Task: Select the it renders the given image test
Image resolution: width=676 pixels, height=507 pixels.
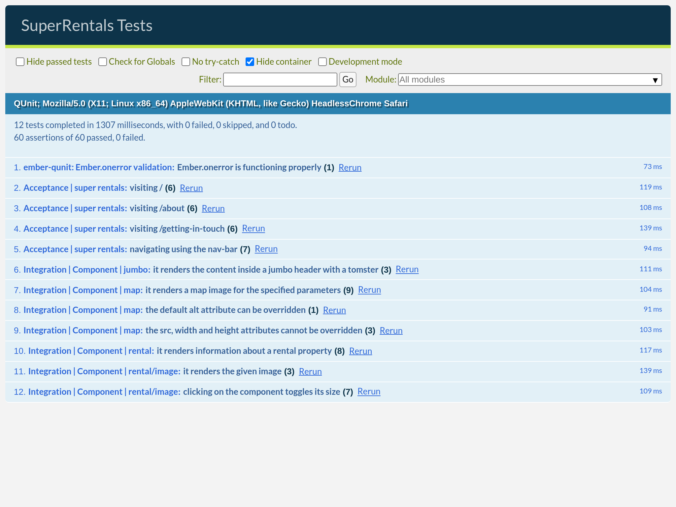Action: (232, 371)
